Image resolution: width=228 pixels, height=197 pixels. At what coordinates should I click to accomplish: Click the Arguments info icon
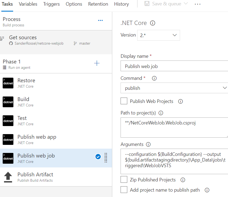148,144
